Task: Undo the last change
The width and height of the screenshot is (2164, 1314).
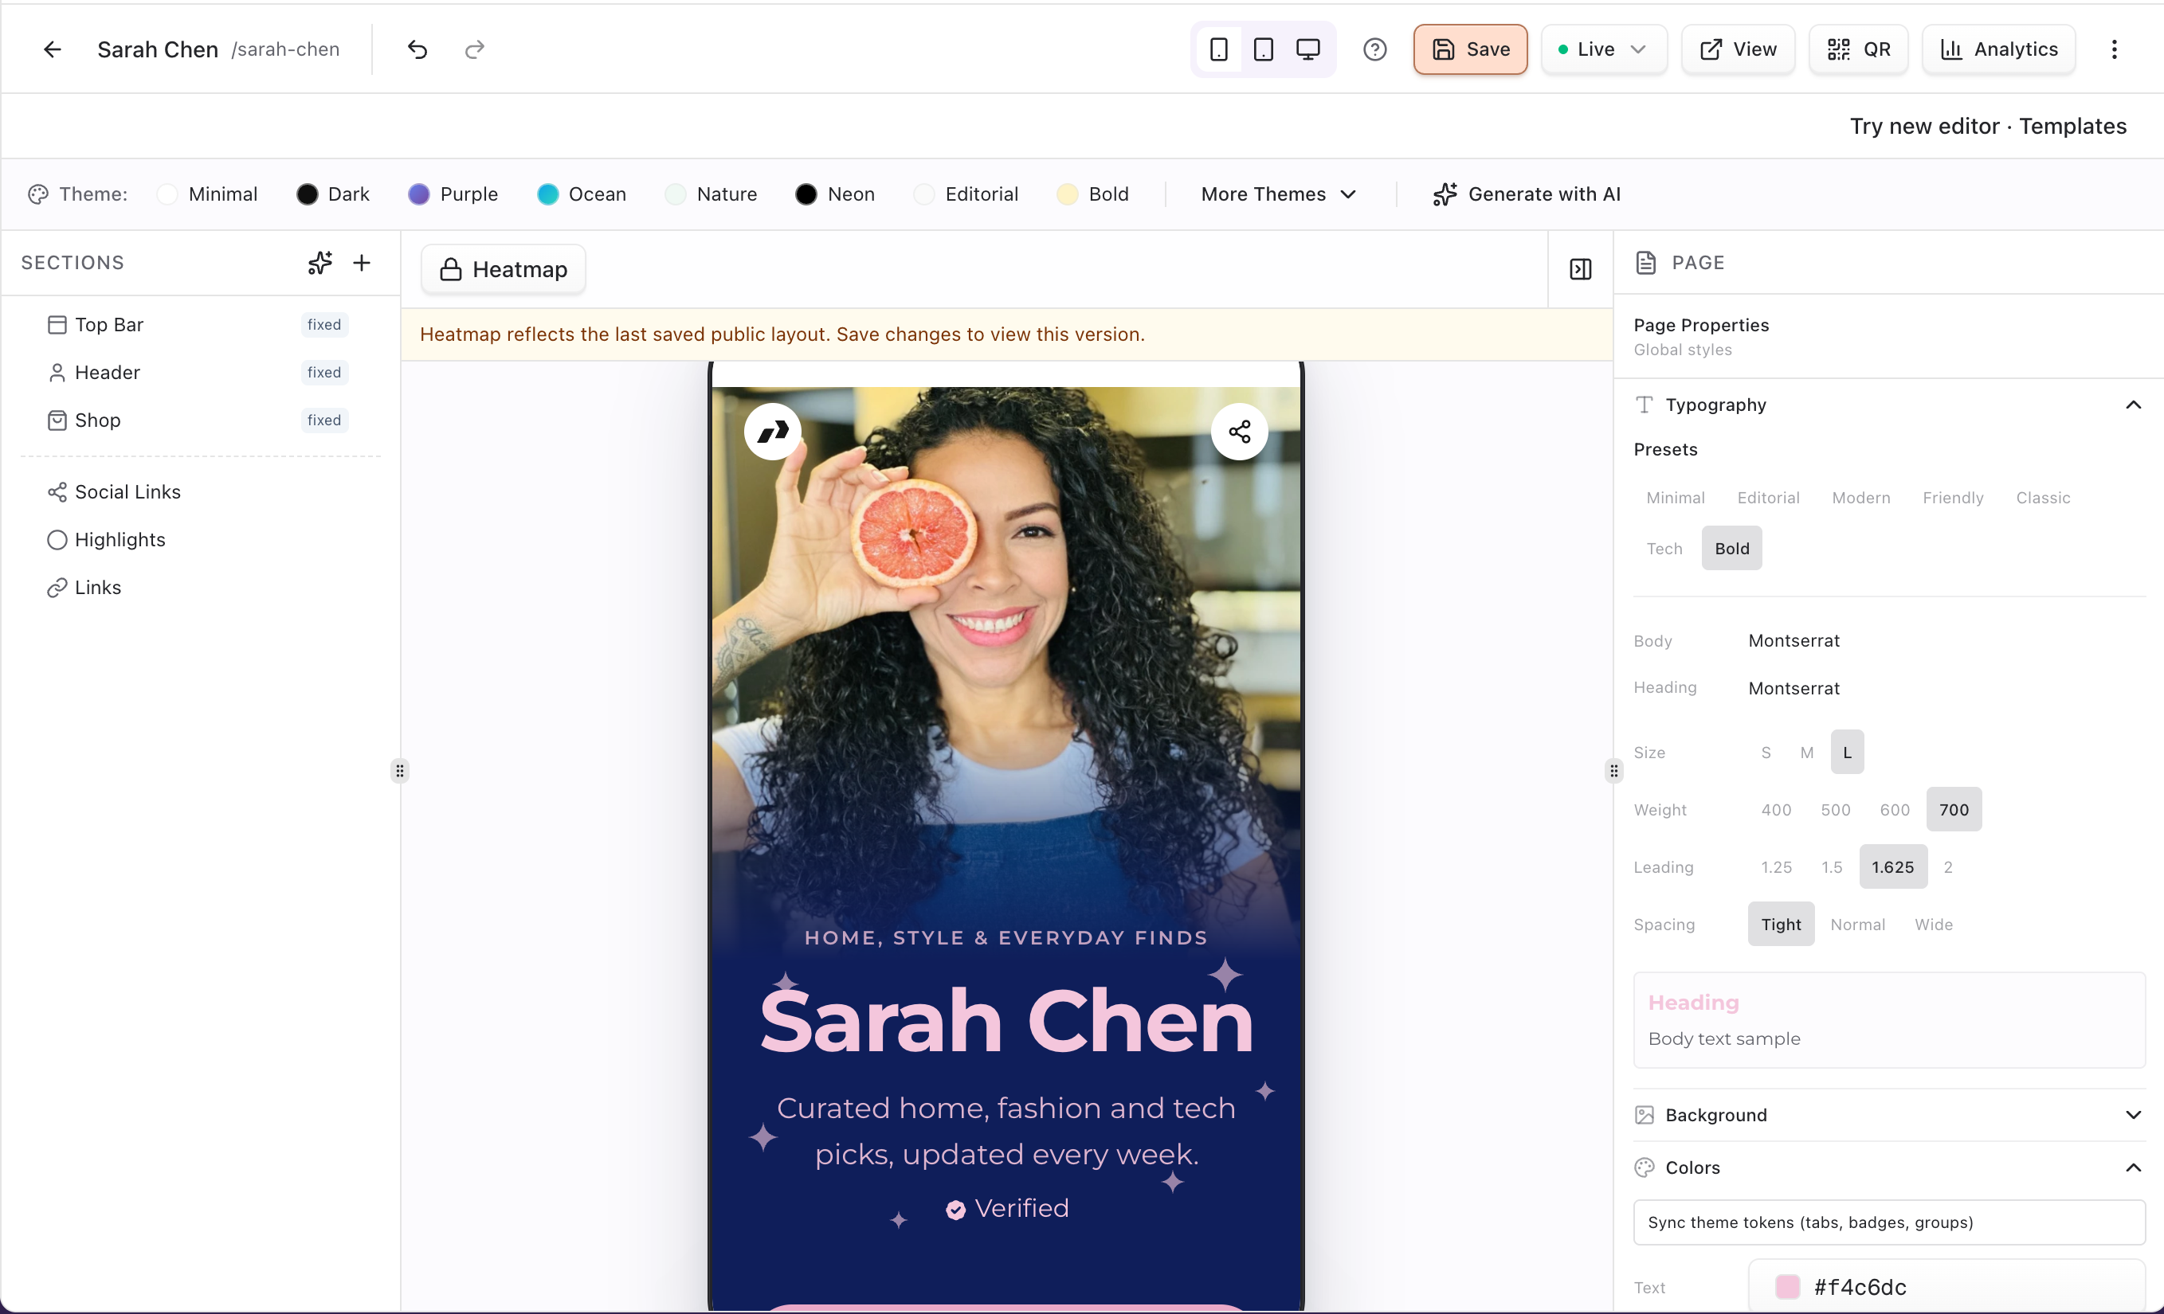Action: click(418, 49)
